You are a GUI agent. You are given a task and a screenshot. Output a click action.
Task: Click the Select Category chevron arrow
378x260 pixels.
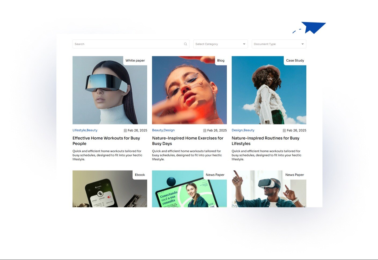pyautogui.click(x=244, y=44)
